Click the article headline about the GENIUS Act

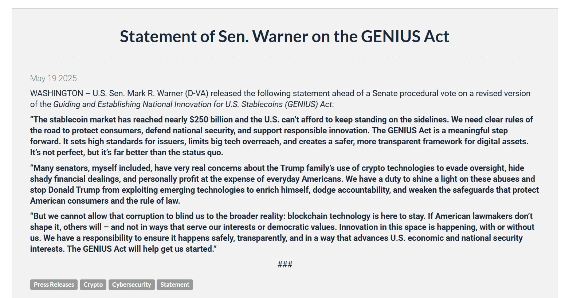click(x=284, y=36)
